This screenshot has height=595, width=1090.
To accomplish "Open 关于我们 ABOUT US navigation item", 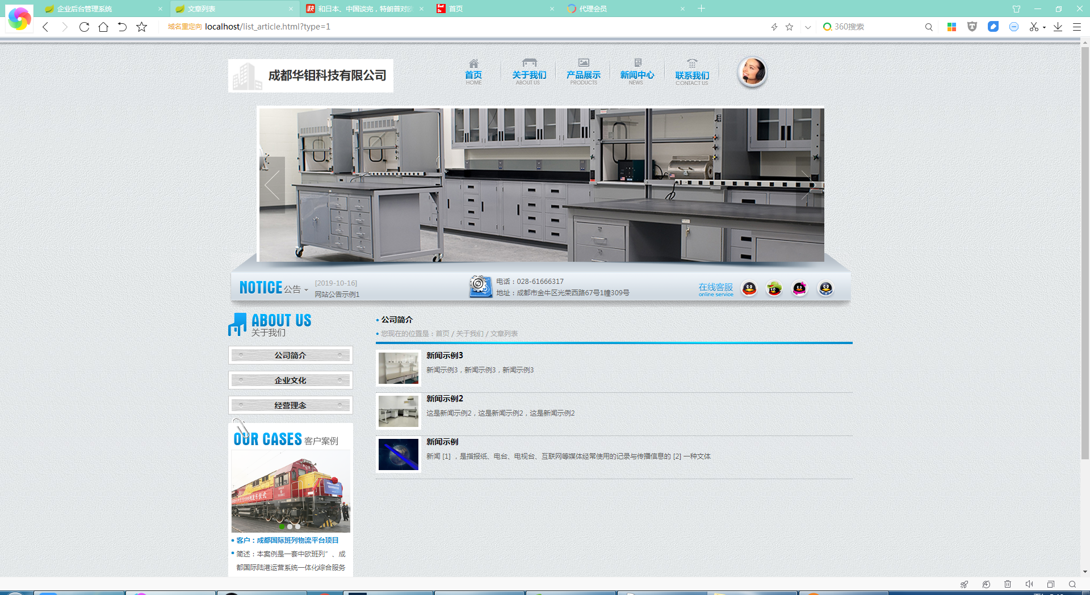I will (x=529, y=72).
